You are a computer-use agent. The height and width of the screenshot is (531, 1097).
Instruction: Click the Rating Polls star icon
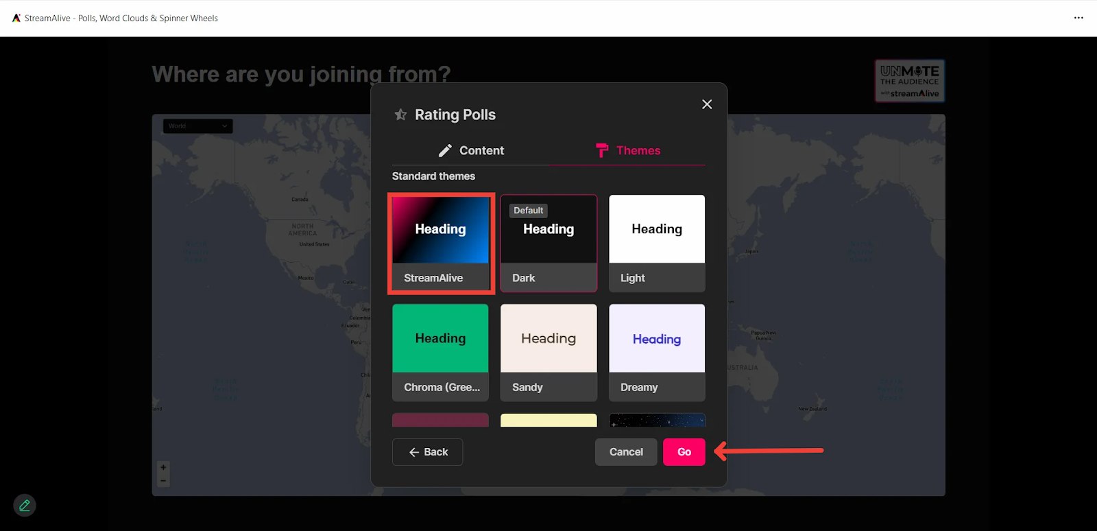(x=400, y=115)
